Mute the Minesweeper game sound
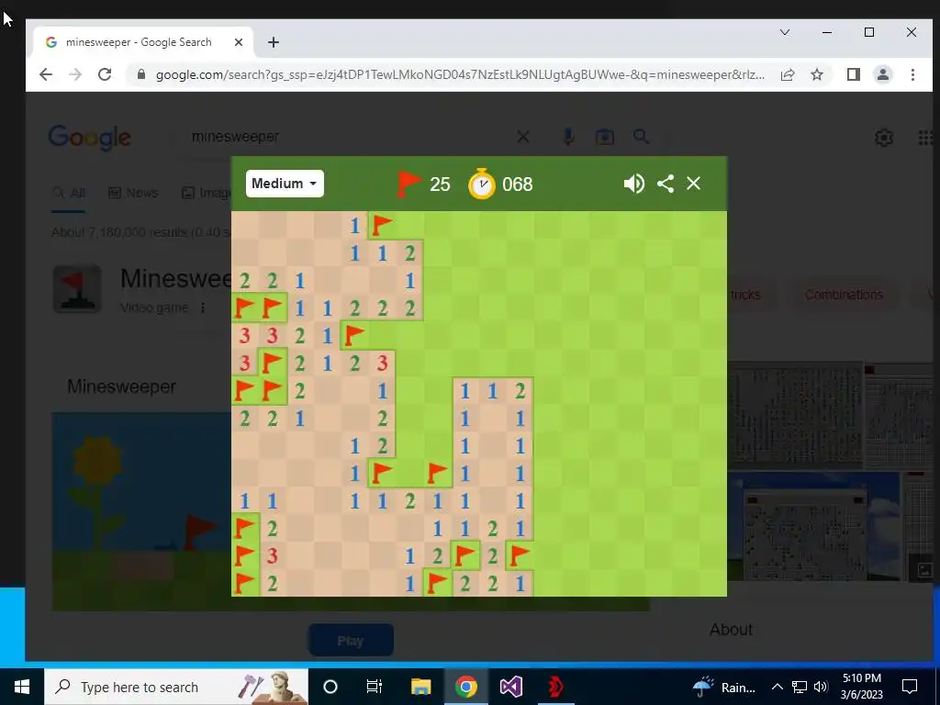 (633, 184)
